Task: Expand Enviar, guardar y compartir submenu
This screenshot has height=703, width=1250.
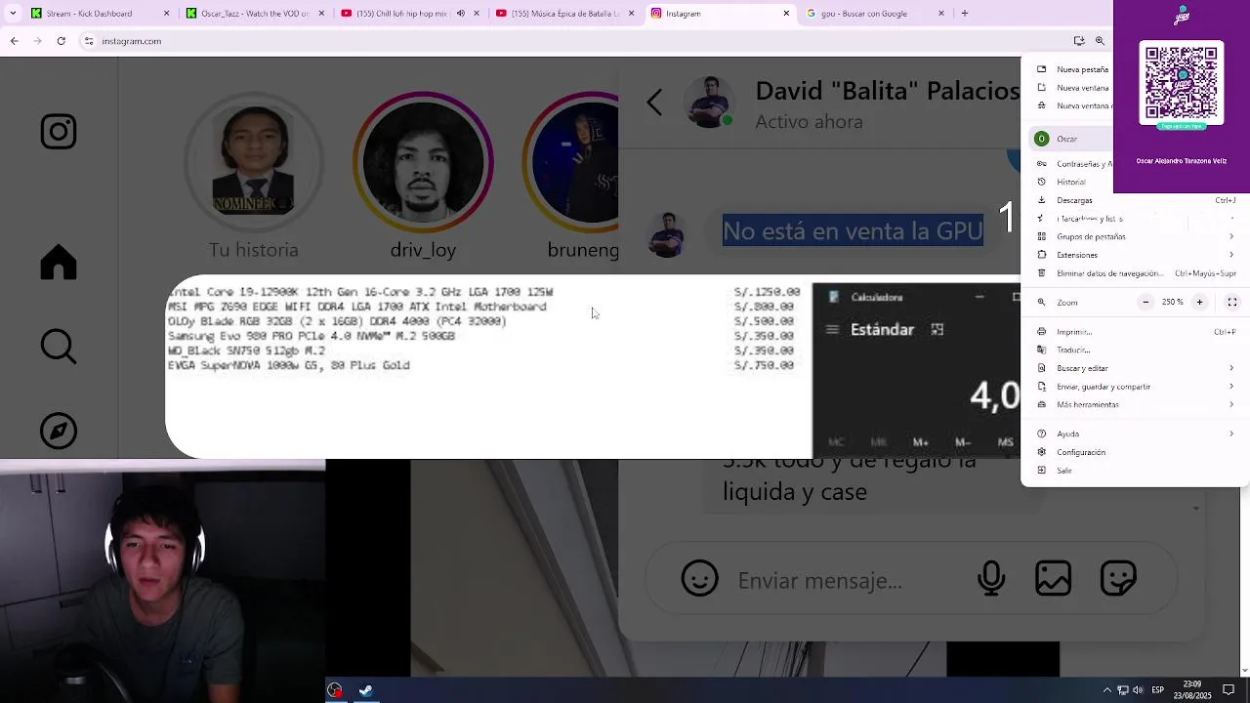Action: [1230, 388]
